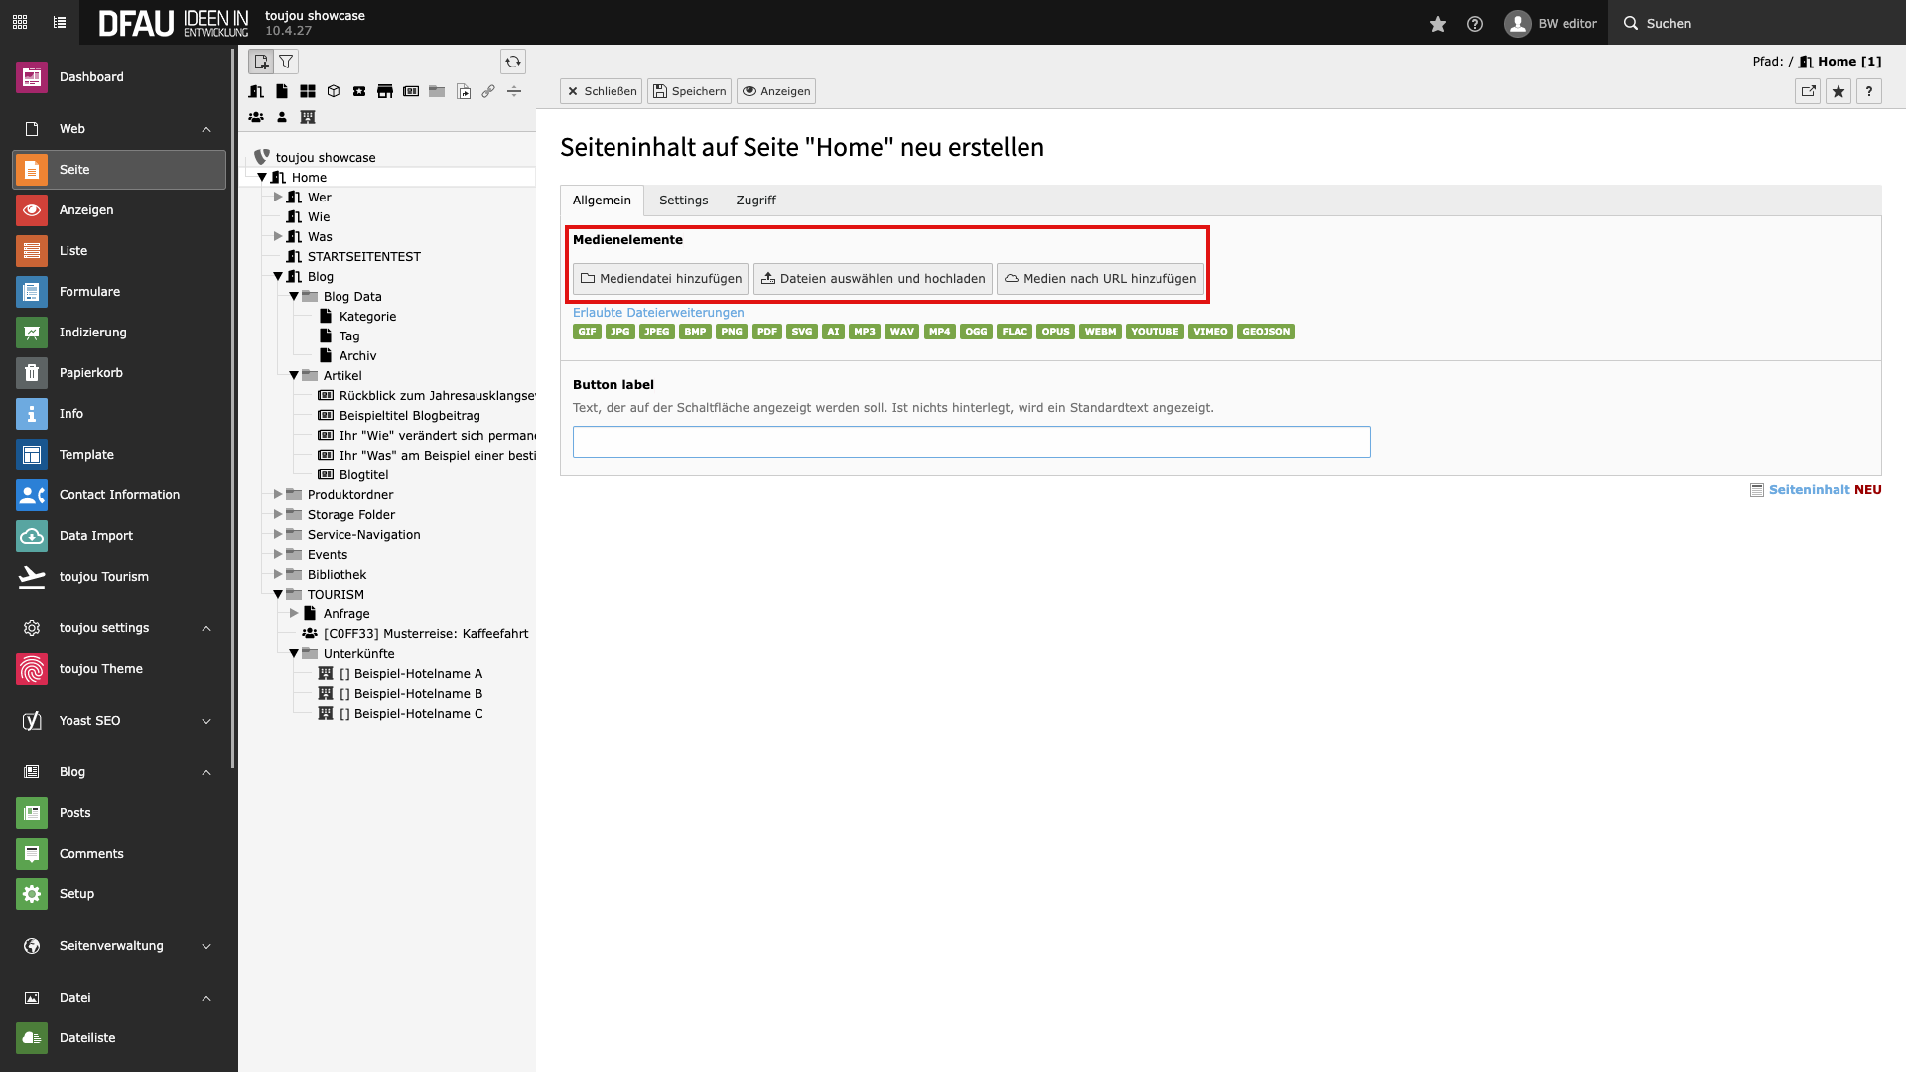The image size is (1906, 1072).
Task: Click Mediendatei hinzufügen button
Action: 661,279
